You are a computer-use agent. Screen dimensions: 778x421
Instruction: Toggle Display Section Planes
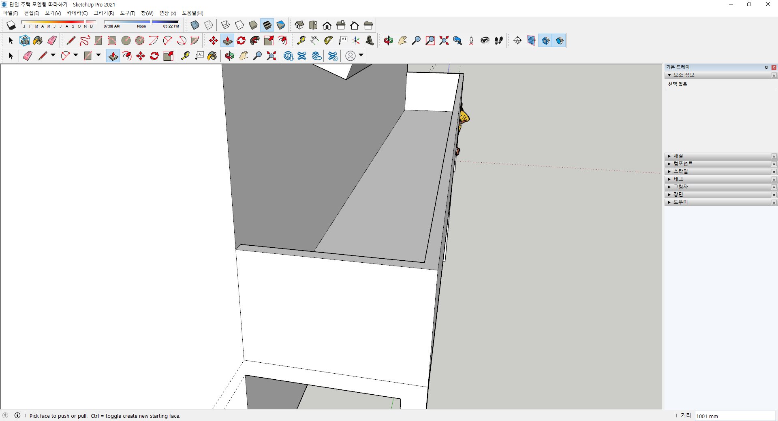tap(531, 40)
